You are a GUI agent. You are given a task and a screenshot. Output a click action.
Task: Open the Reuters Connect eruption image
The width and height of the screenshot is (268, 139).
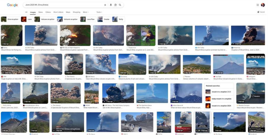pos(251,93)
